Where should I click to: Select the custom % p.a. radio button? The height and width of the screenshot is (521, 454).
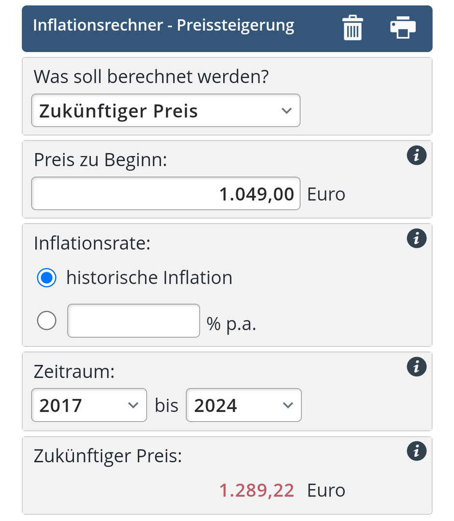pos(47,320)
